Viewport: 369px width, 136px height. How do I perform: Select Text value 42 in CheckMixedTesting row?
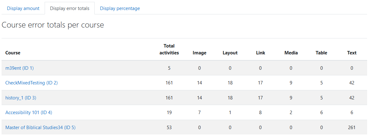[352, 83]
